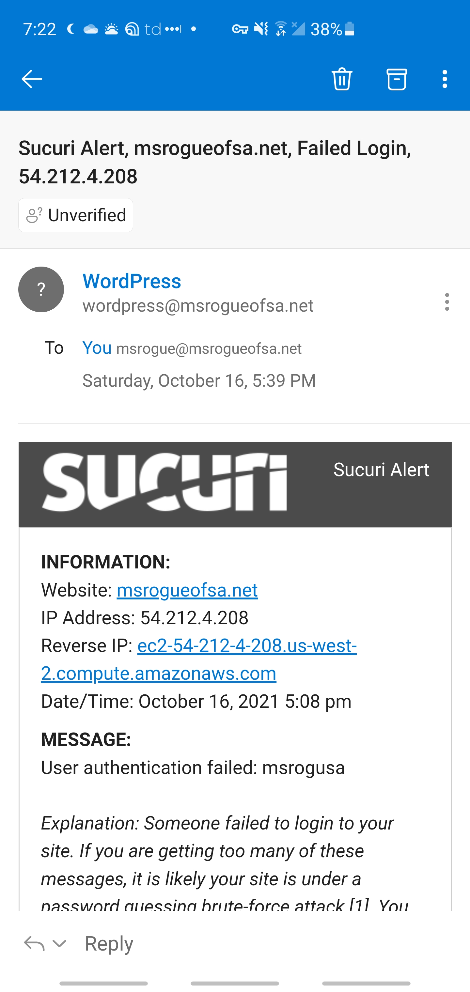Tap the reply arrow icon
Viewport: 470px width, 992px height.
(34, 943)
